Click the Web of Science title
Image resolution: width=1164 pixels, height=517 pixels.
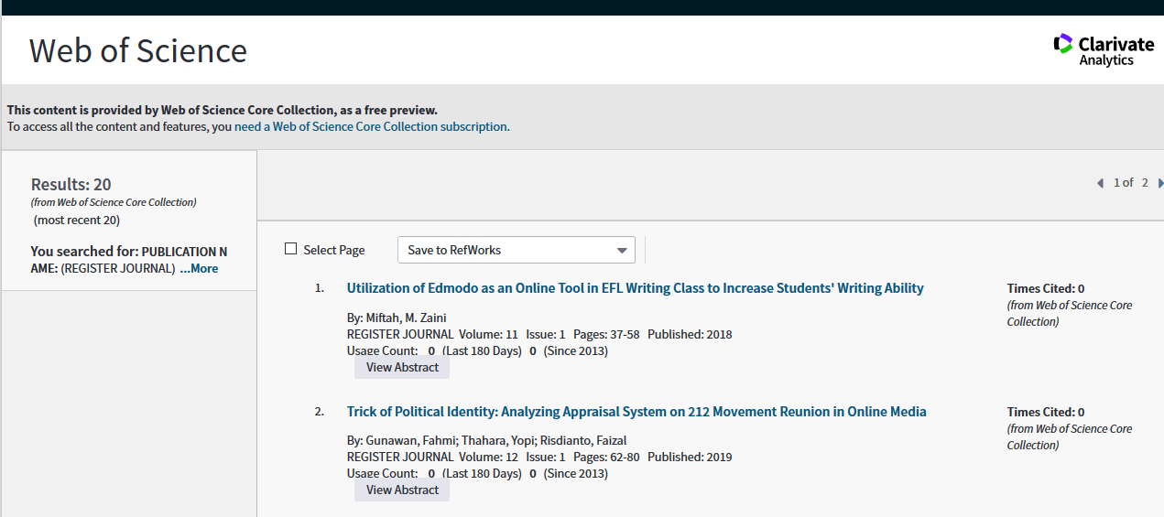138,49
